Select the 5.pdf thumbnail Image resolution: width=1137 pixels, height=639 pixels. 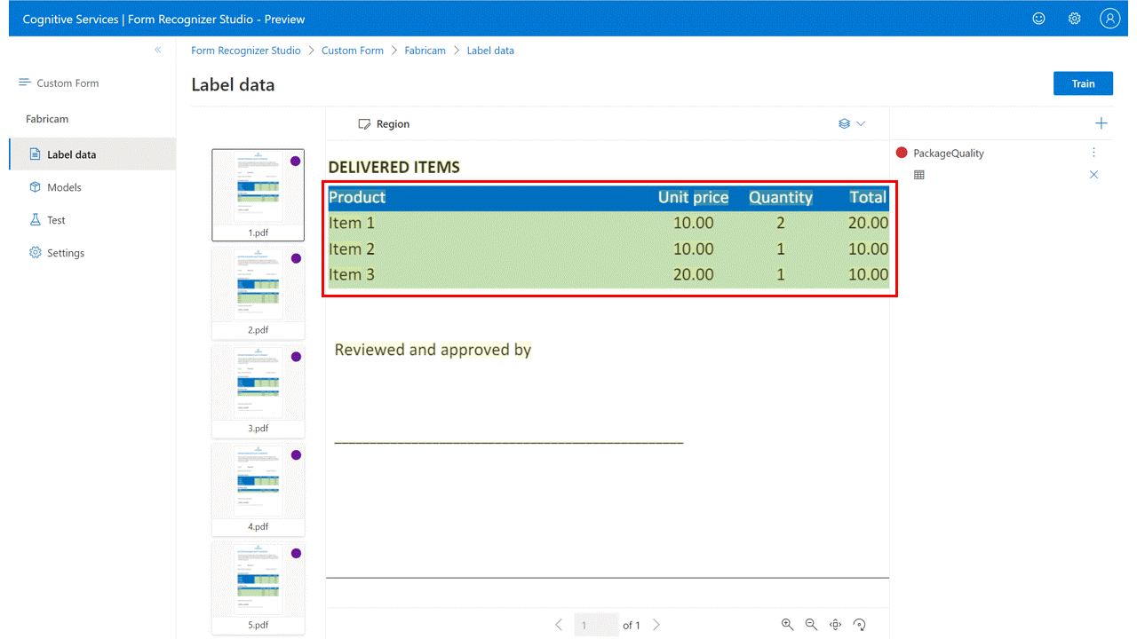[258, 588]
